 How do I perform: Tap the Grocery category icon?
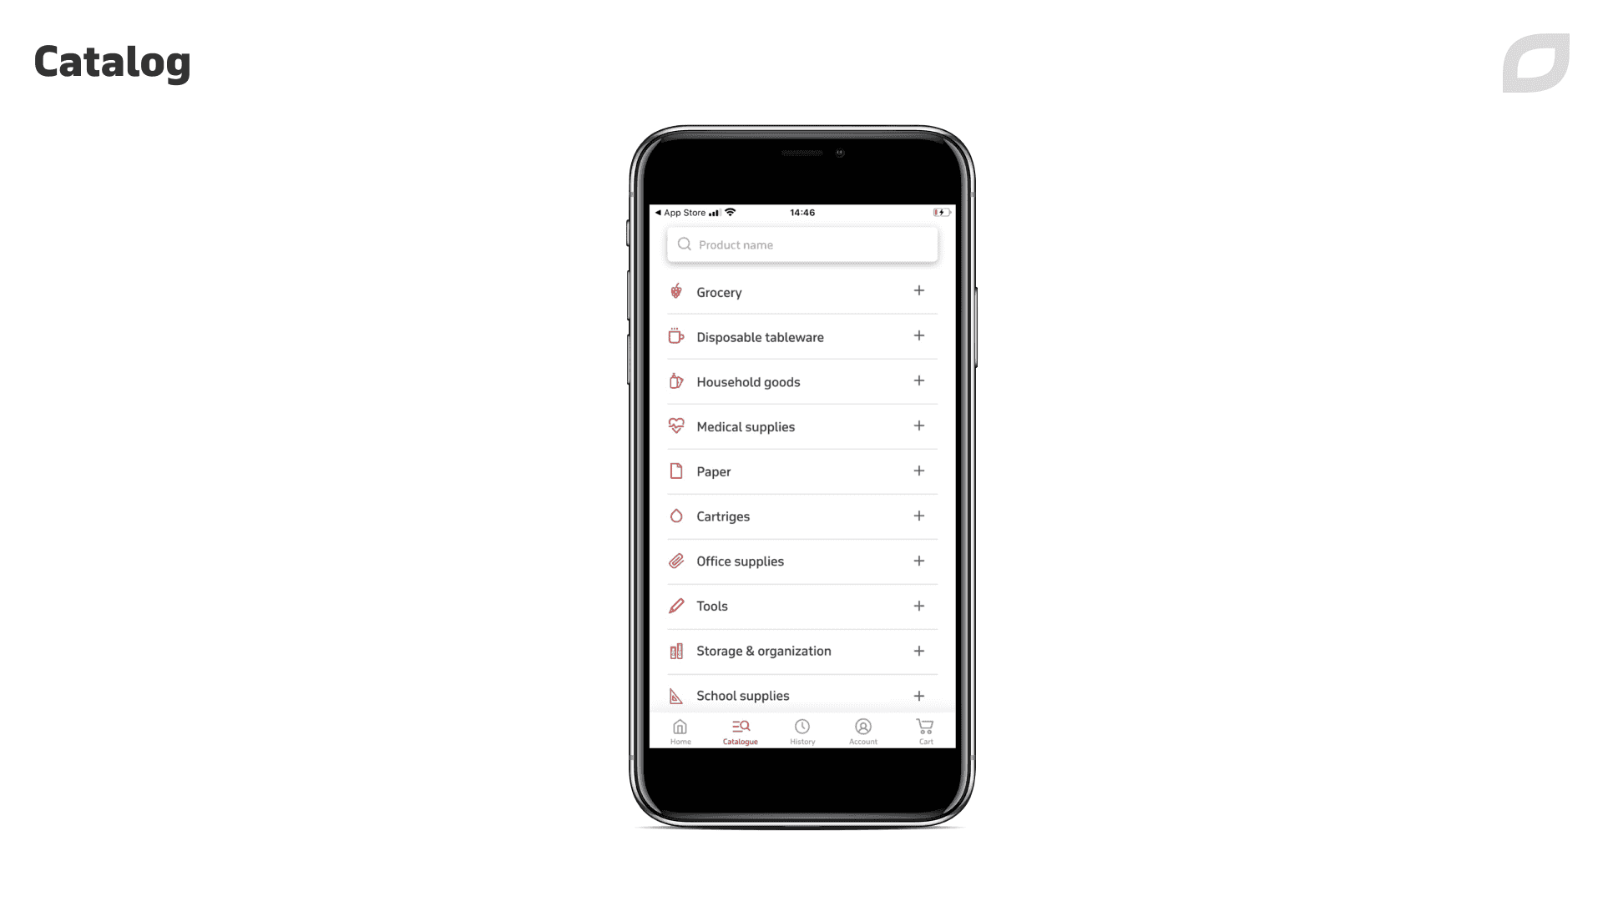point(676,290)
